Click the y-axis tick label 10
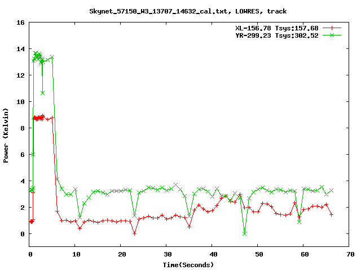Viewport: 361px width, 270px height. pos(20,102)
